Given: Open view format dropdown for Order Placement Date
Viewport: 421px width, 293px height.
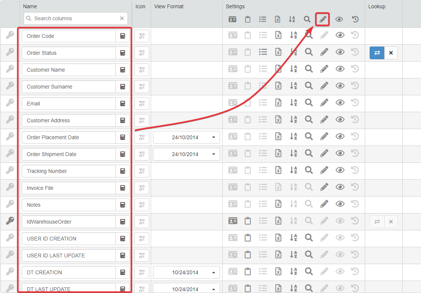Looking at the screenshot, I should pyautogui.click(x=186, y=137).
